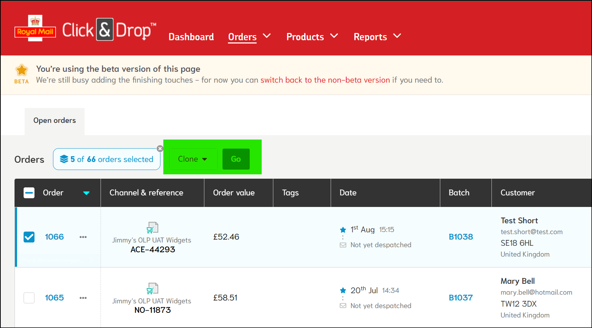Screen dimensions: 592x328
Task: Click the beta star icon in the banner
Action: click(22, 70)
